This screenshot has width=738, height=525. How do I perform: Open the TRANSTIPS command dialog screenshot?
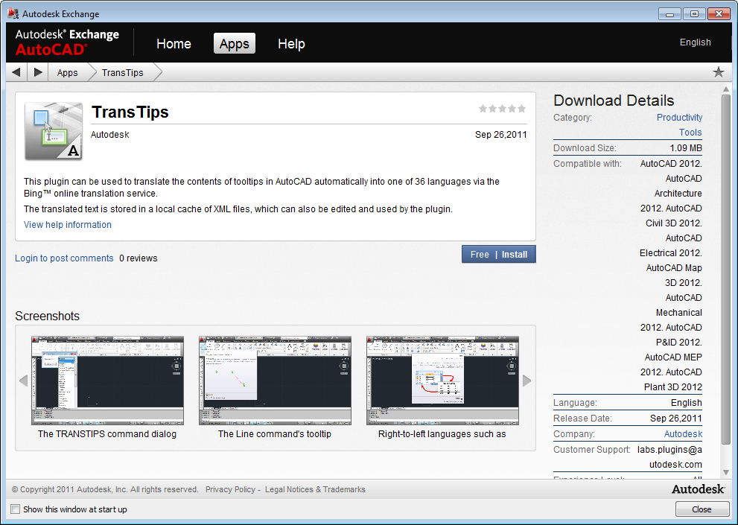pyautogui.click(x=107, y=380)
